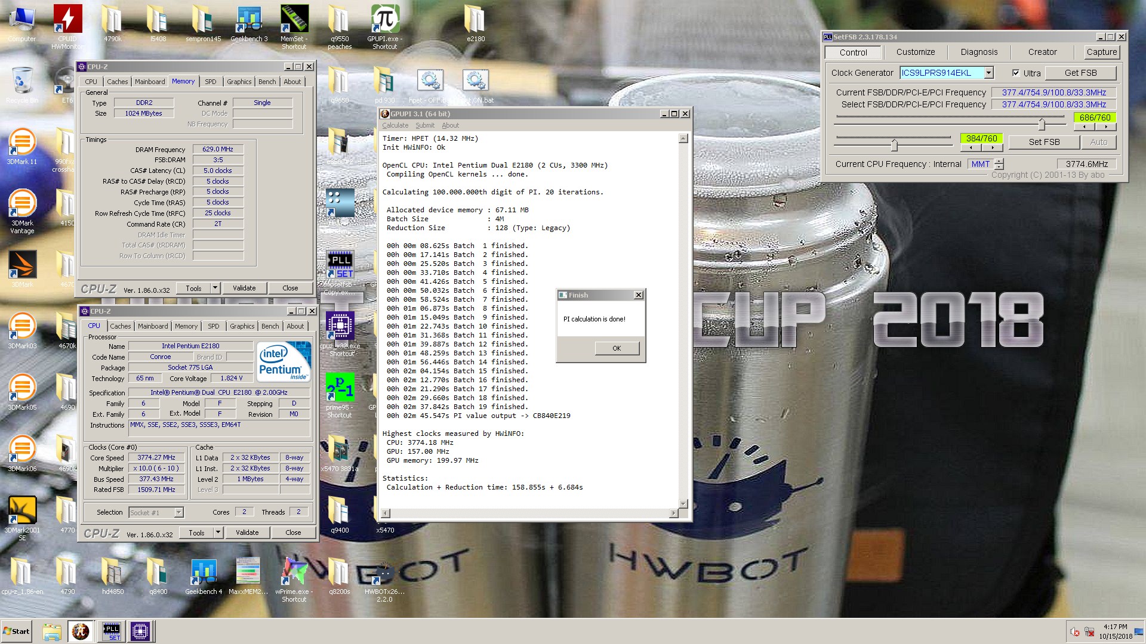This screenshot has width=1146, height=644.
Task: Click GPUPI vertical scrollbar up arrow
Action: click(683, 138)
